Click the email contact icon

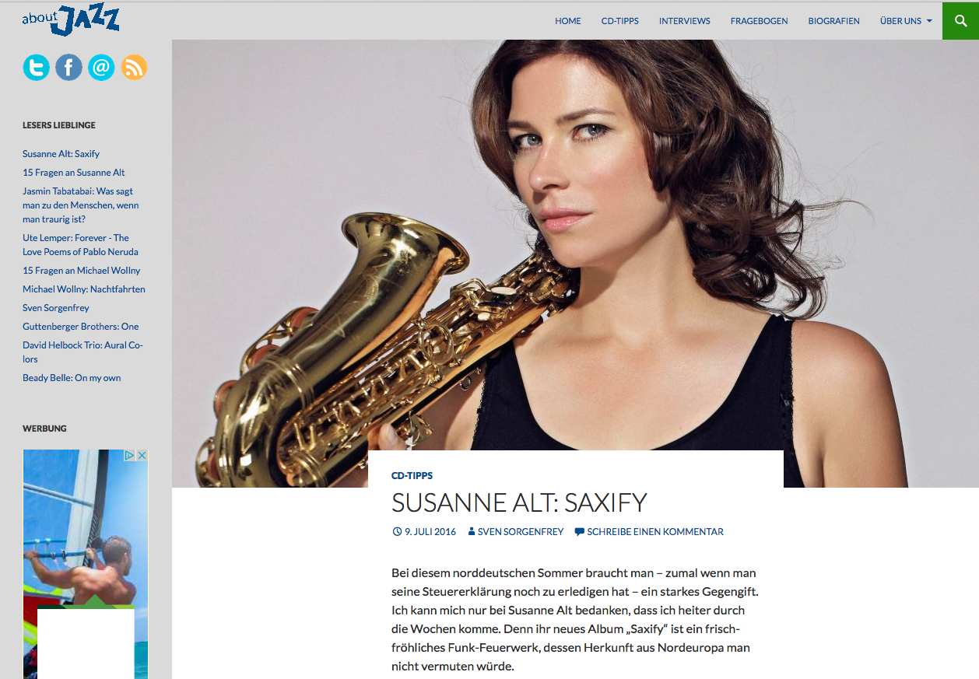[x=101, y=68]
